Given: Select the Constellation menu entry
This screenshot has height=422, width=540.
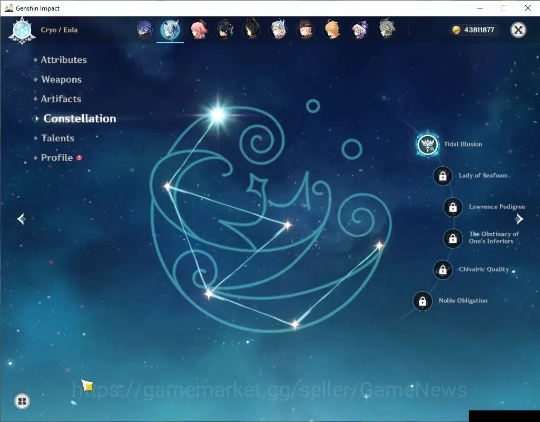Looking at the screenshot, I should click(x=80, y=119).
